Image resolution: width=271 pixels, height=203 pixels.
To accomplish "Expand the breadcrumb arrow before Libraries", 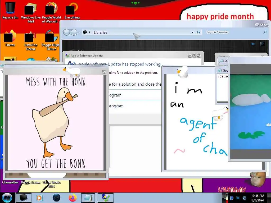I will (89, 32).
